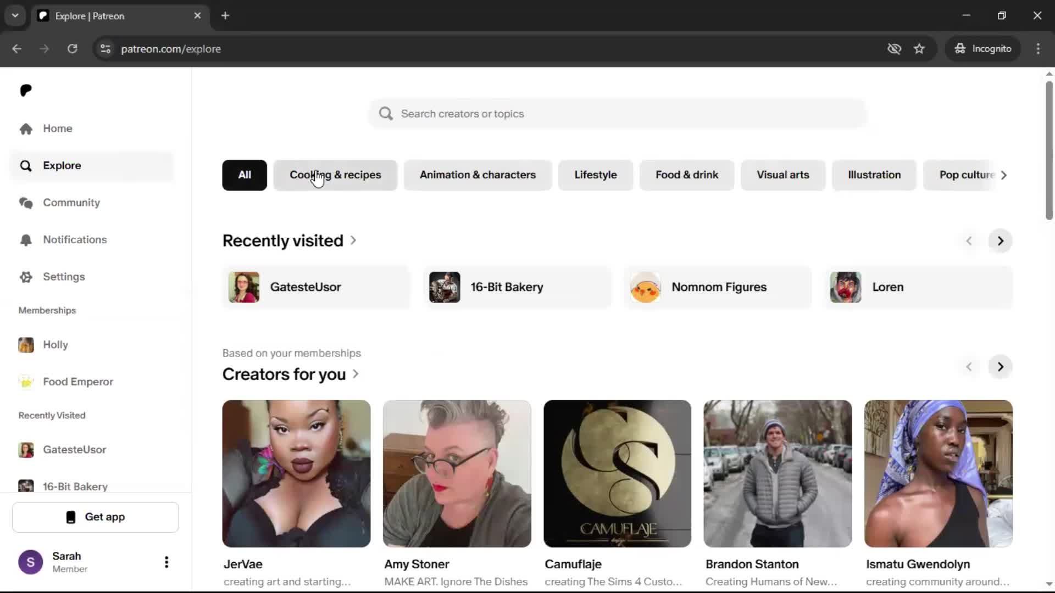Select Food & drink category
This screenshot has width=1055, height=593.
687,175
